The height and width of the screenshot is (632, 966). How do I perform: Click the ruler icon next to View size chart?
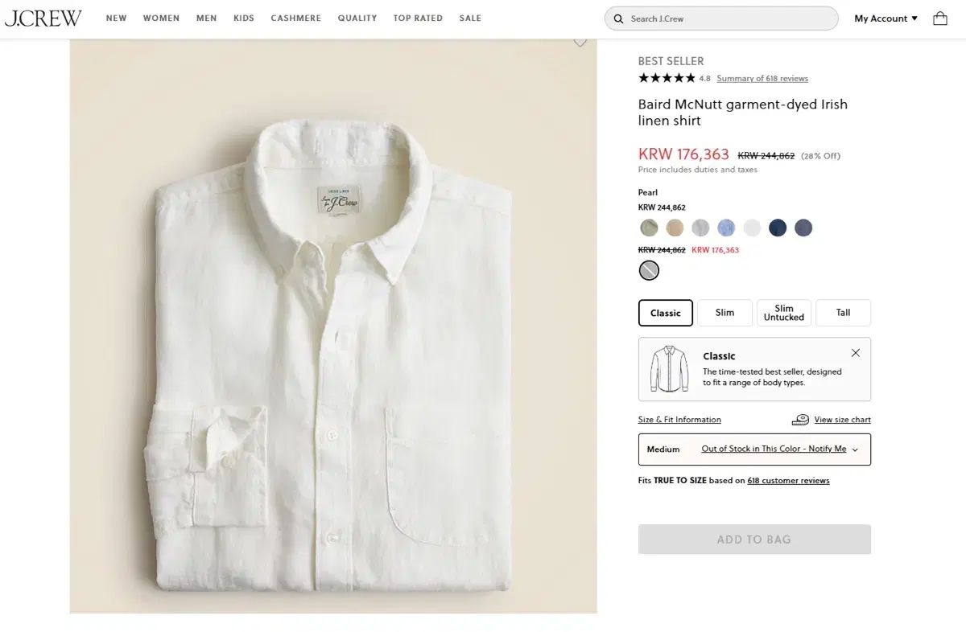coord(800,419)
